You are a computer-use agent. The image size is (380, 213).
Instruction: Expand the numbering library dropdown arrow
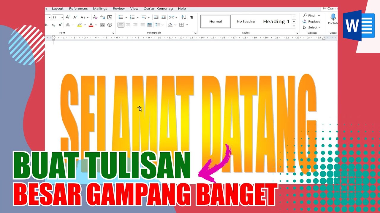[138, 17]
